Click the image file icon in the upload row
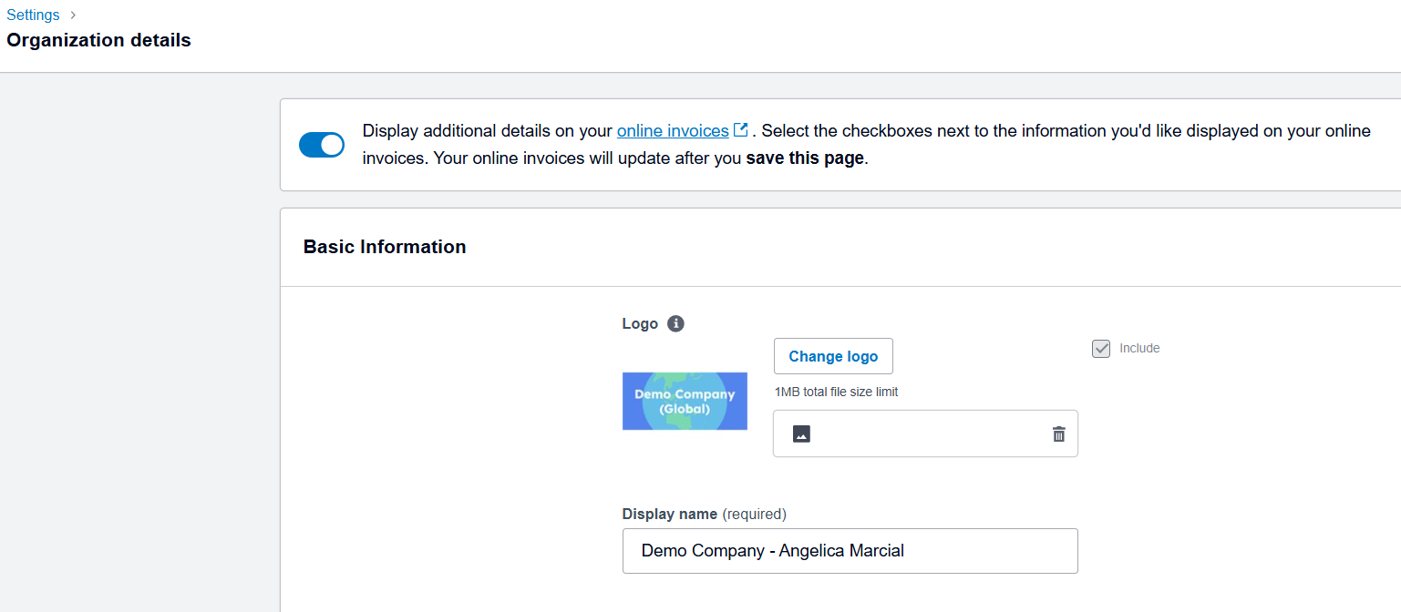The height and width of the screenshot is (612, 1401). tap(801, 433)
